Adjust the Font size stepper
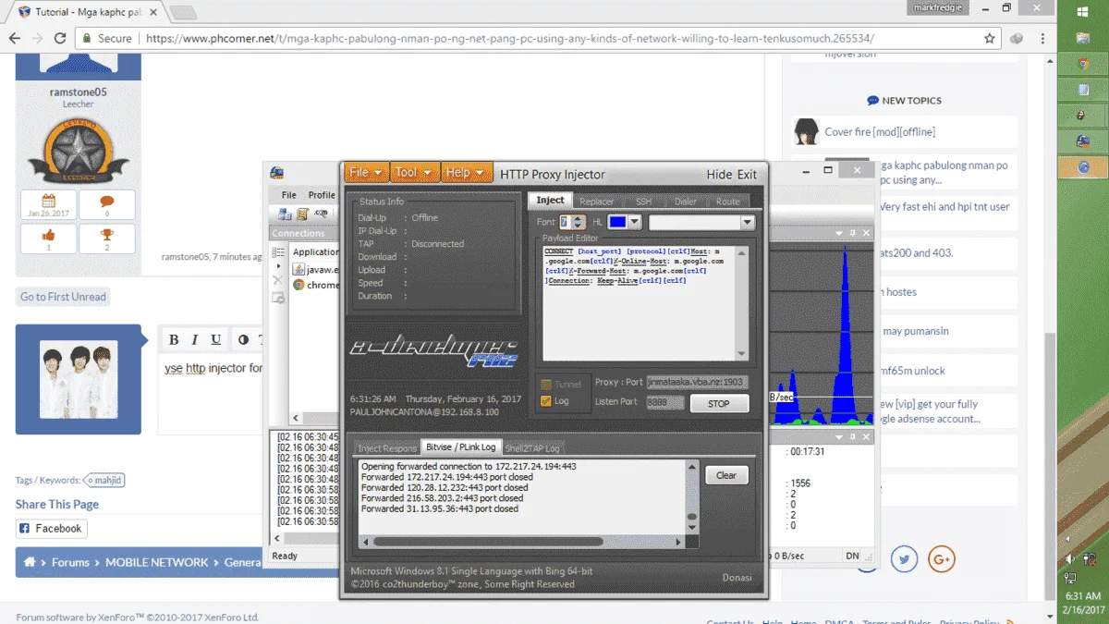Image resolution: width=1109 pixels, height=624 pixels. [579, 223]
